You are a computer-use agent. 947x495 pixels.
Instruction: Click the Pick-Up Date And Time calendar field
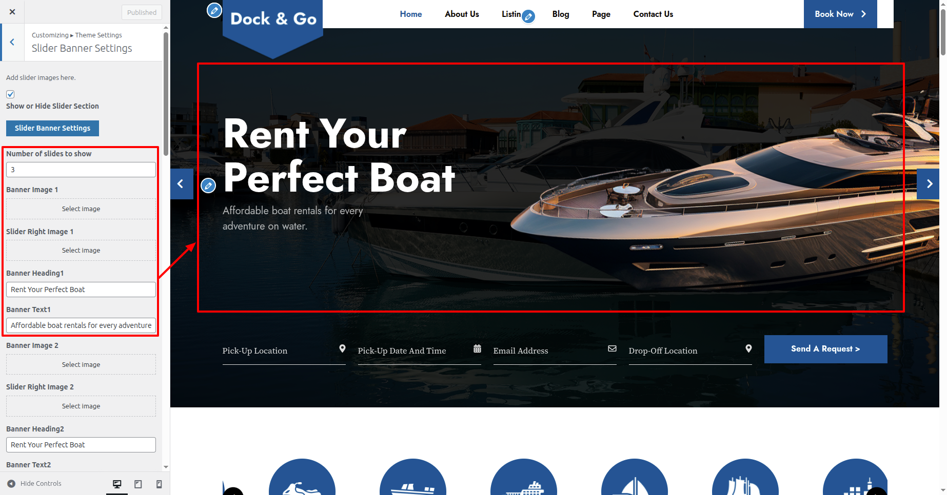click(419, 350)
